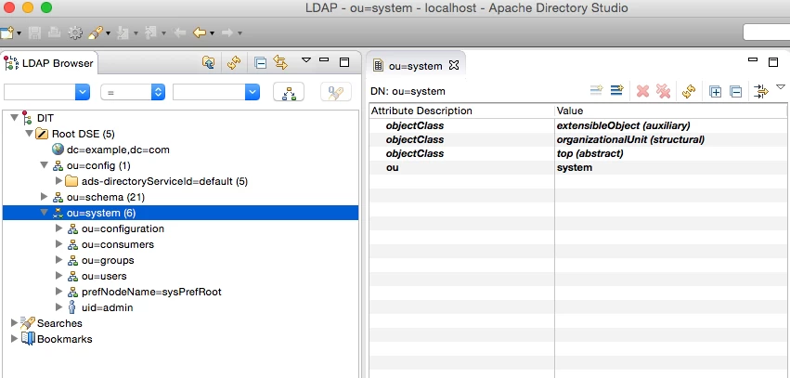
Task: Click the Run Quick Search button
Action: (x=335, y=92)
